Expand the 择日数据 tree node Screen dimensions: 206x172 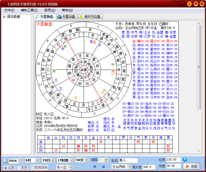[x=4, y=17]
